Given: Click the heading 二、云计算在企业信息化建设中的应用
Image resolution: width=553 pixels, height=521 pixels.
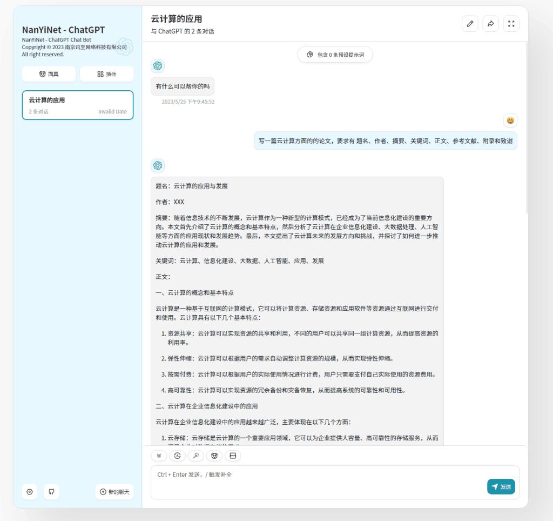Looking at the screenshot, I should pos(207,406).
